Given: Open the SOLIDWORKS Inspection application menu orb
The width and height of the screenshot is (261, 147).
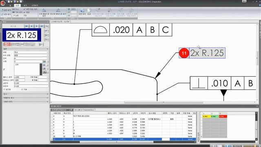Looking at the screenshot, I should [3, 3].
